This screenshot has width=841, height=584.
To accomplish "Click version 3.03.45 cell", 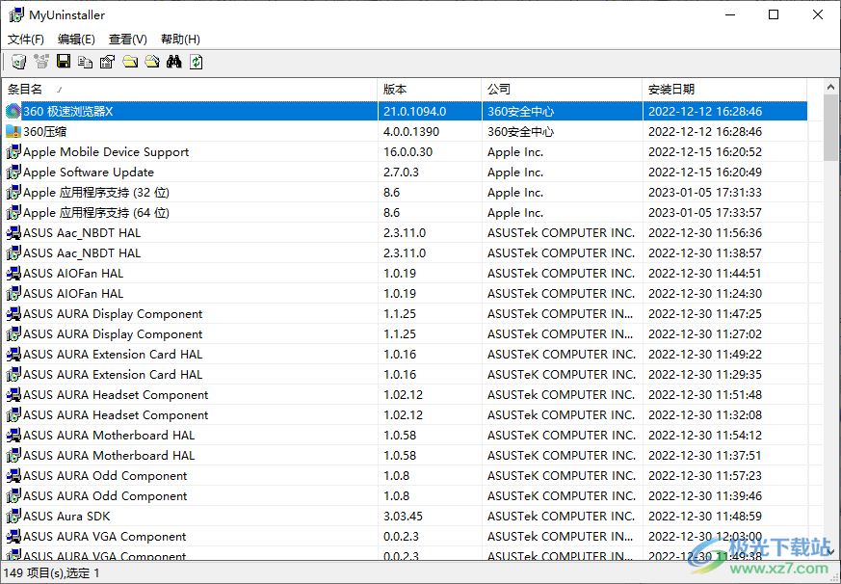I will tap(403, 517).
